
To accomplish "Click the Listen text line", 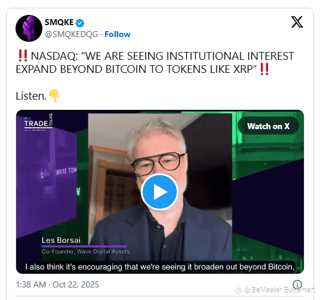I will point(31,96).
